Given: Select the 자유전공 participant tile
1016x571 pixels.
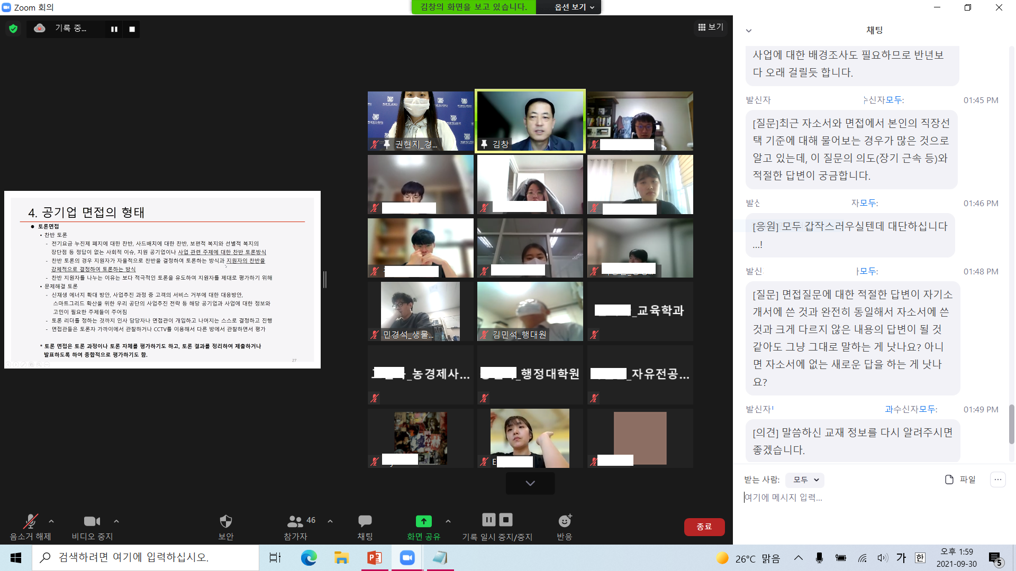Looking at the screenshot, I should tap(640, 375).
